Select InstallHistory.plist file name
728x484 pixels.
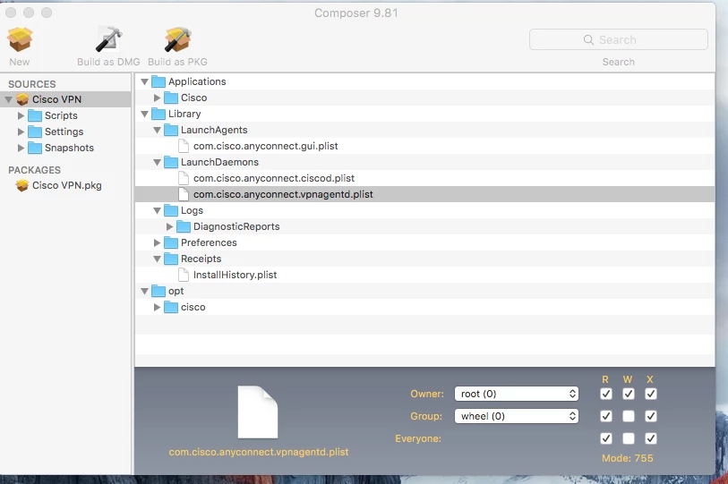(x=235, y=275)
